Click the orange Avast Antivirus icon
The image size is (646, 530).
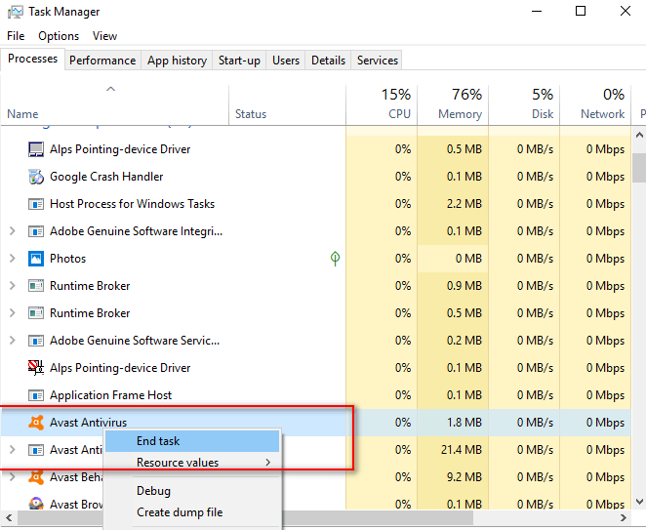tap(36, 423)
